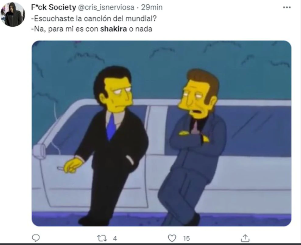Open the Simpsons limousine image

162,133
